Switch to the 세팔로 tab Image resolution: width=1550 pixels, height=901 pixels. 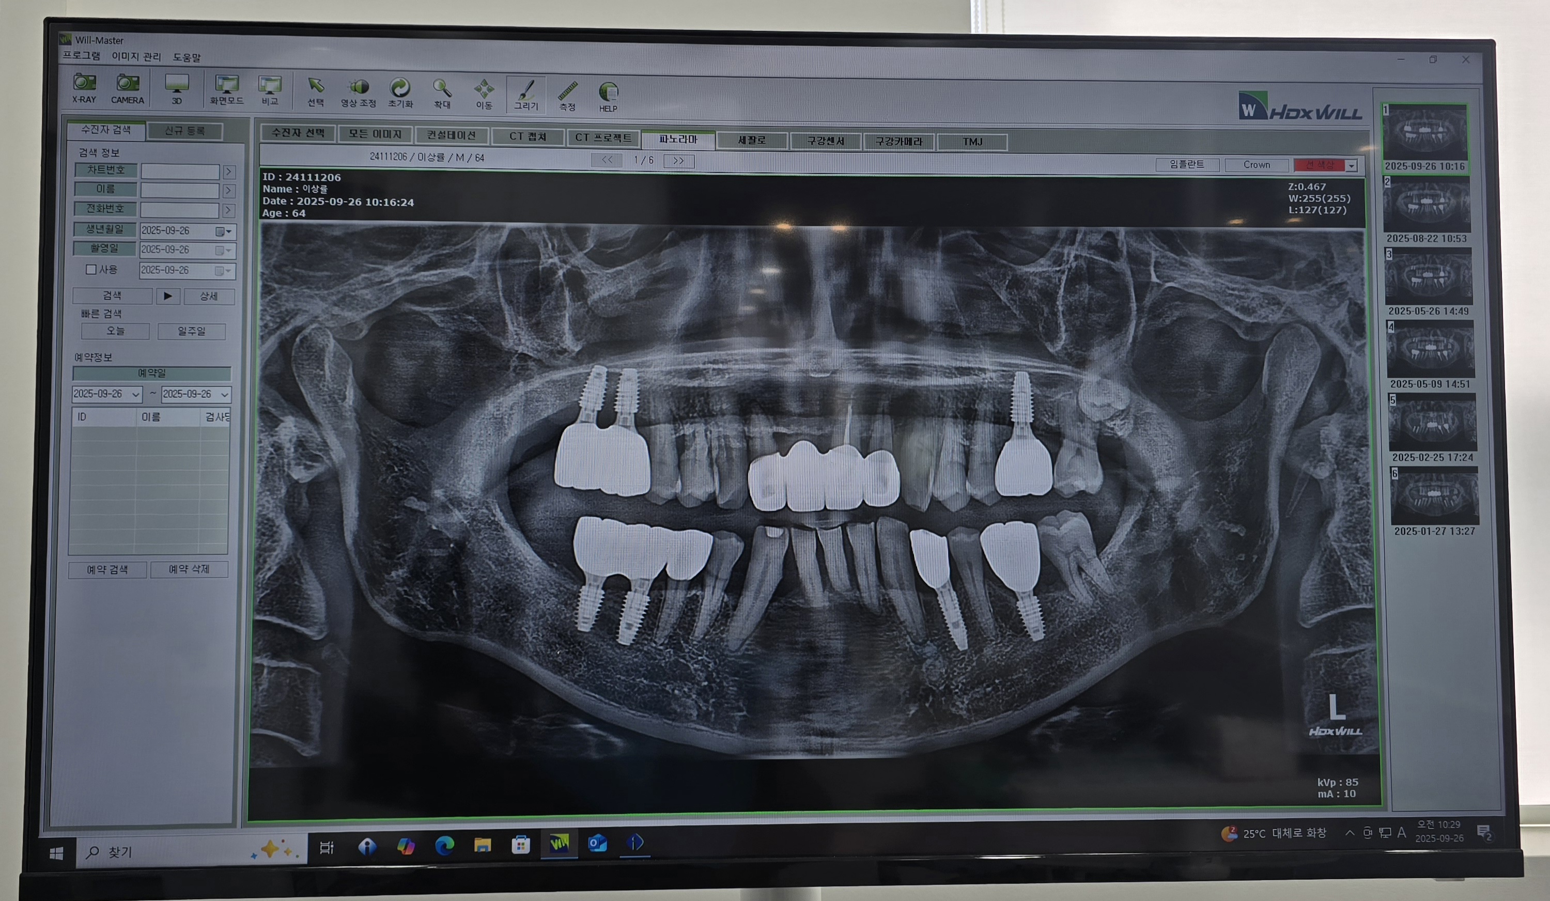coord(752,140)
